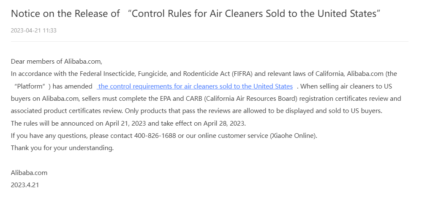This screenshot has width=422, height=199.
Task: Click the notice headline at the top
Action: 196,13
